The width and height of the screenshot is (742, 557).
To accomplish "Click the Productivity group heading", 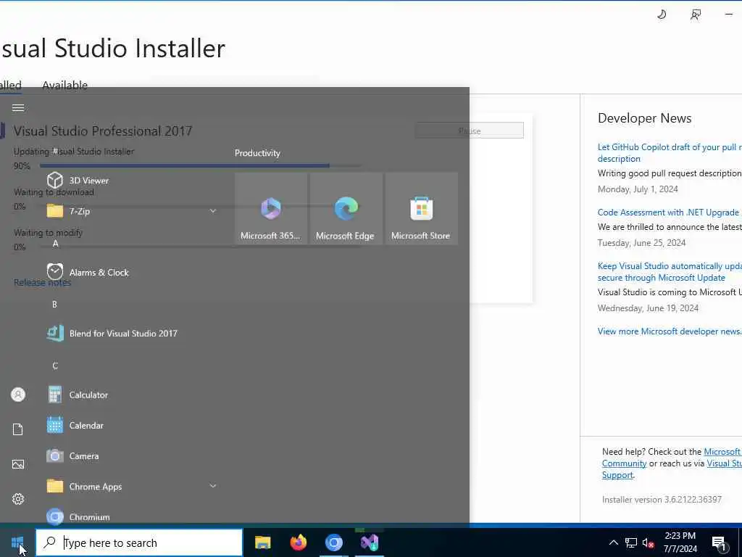I will point(257,153).
